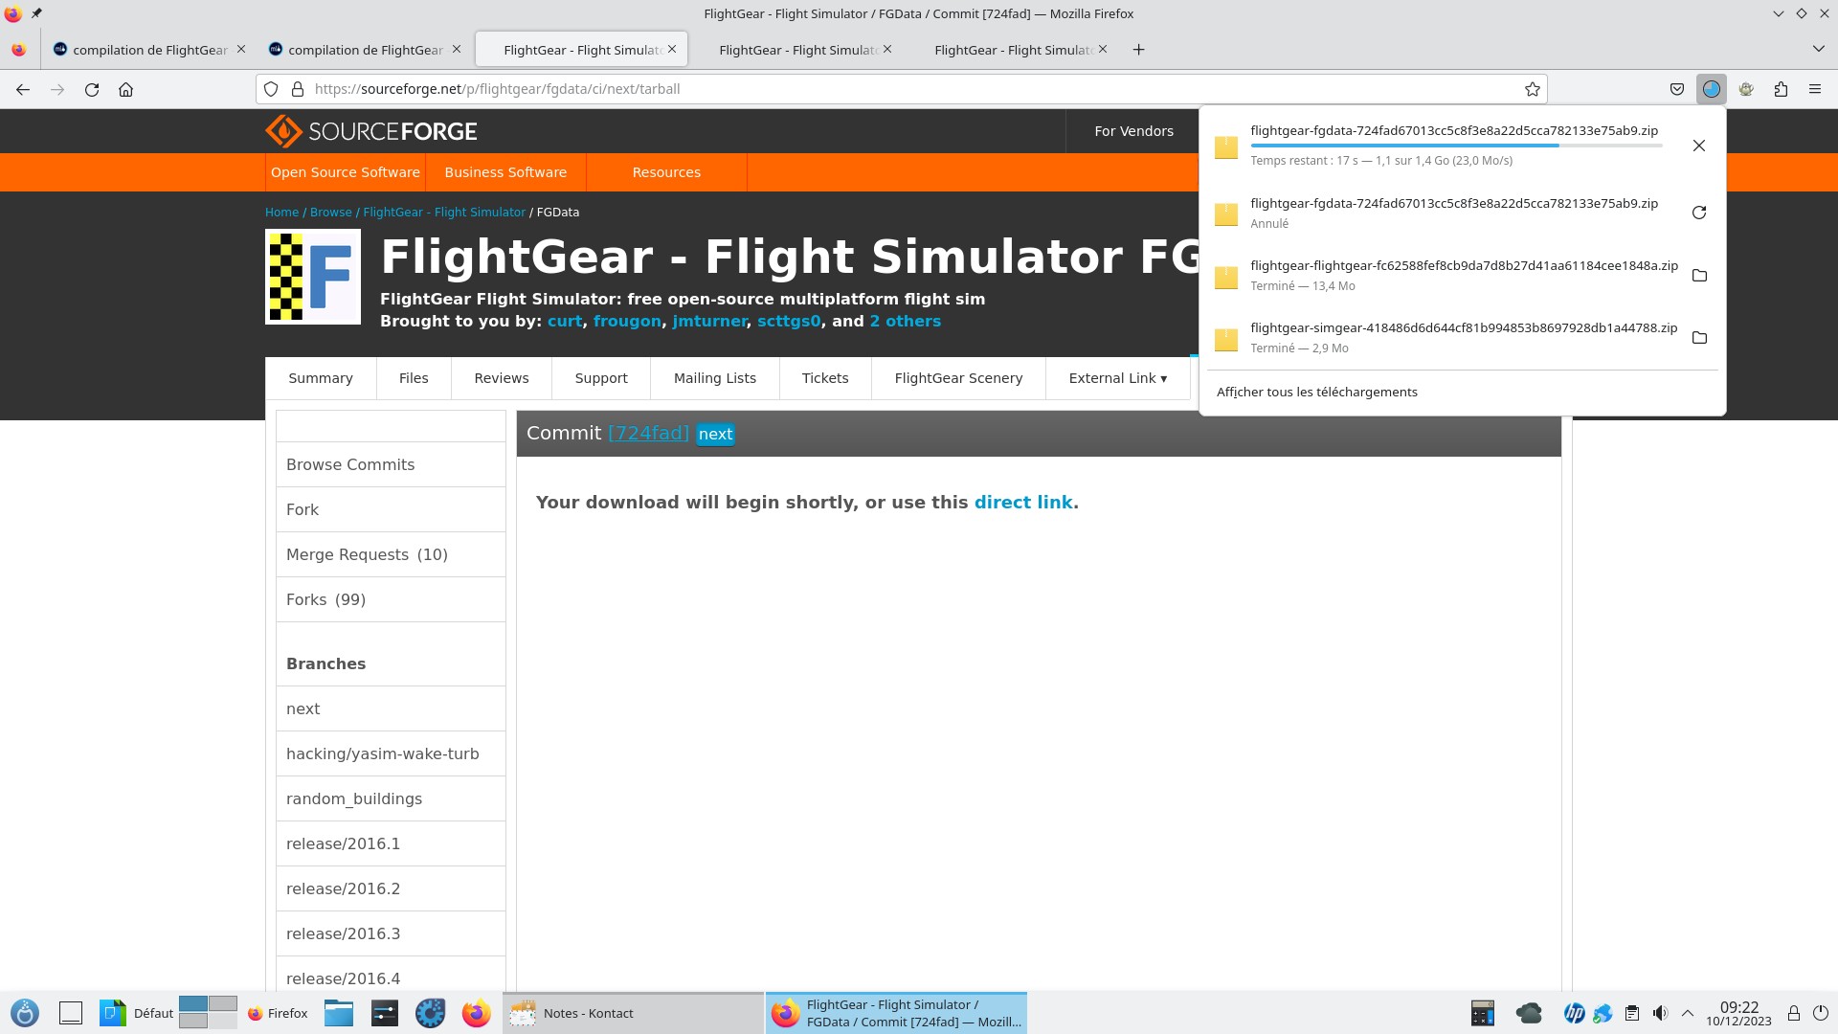Open folder for flightgear-simgear zip download
The width and height of the screenshot is (1838, 1034).
pyautogui.click(x=1699, y=338)
